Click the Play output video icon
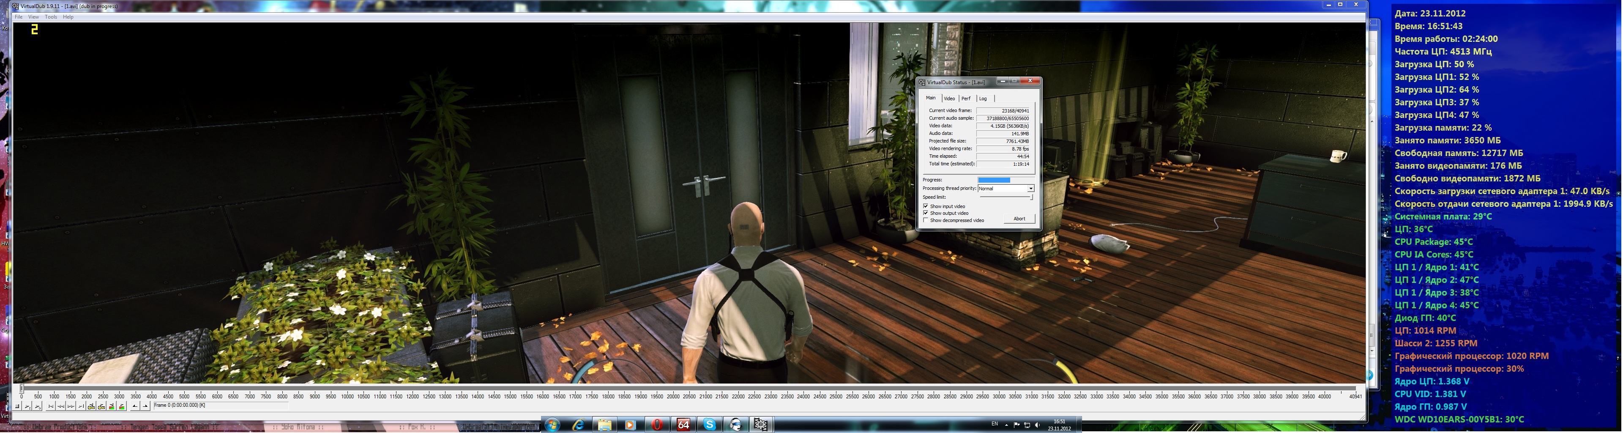The height and width of the screenshot is (433, 1623). point(37,406)
